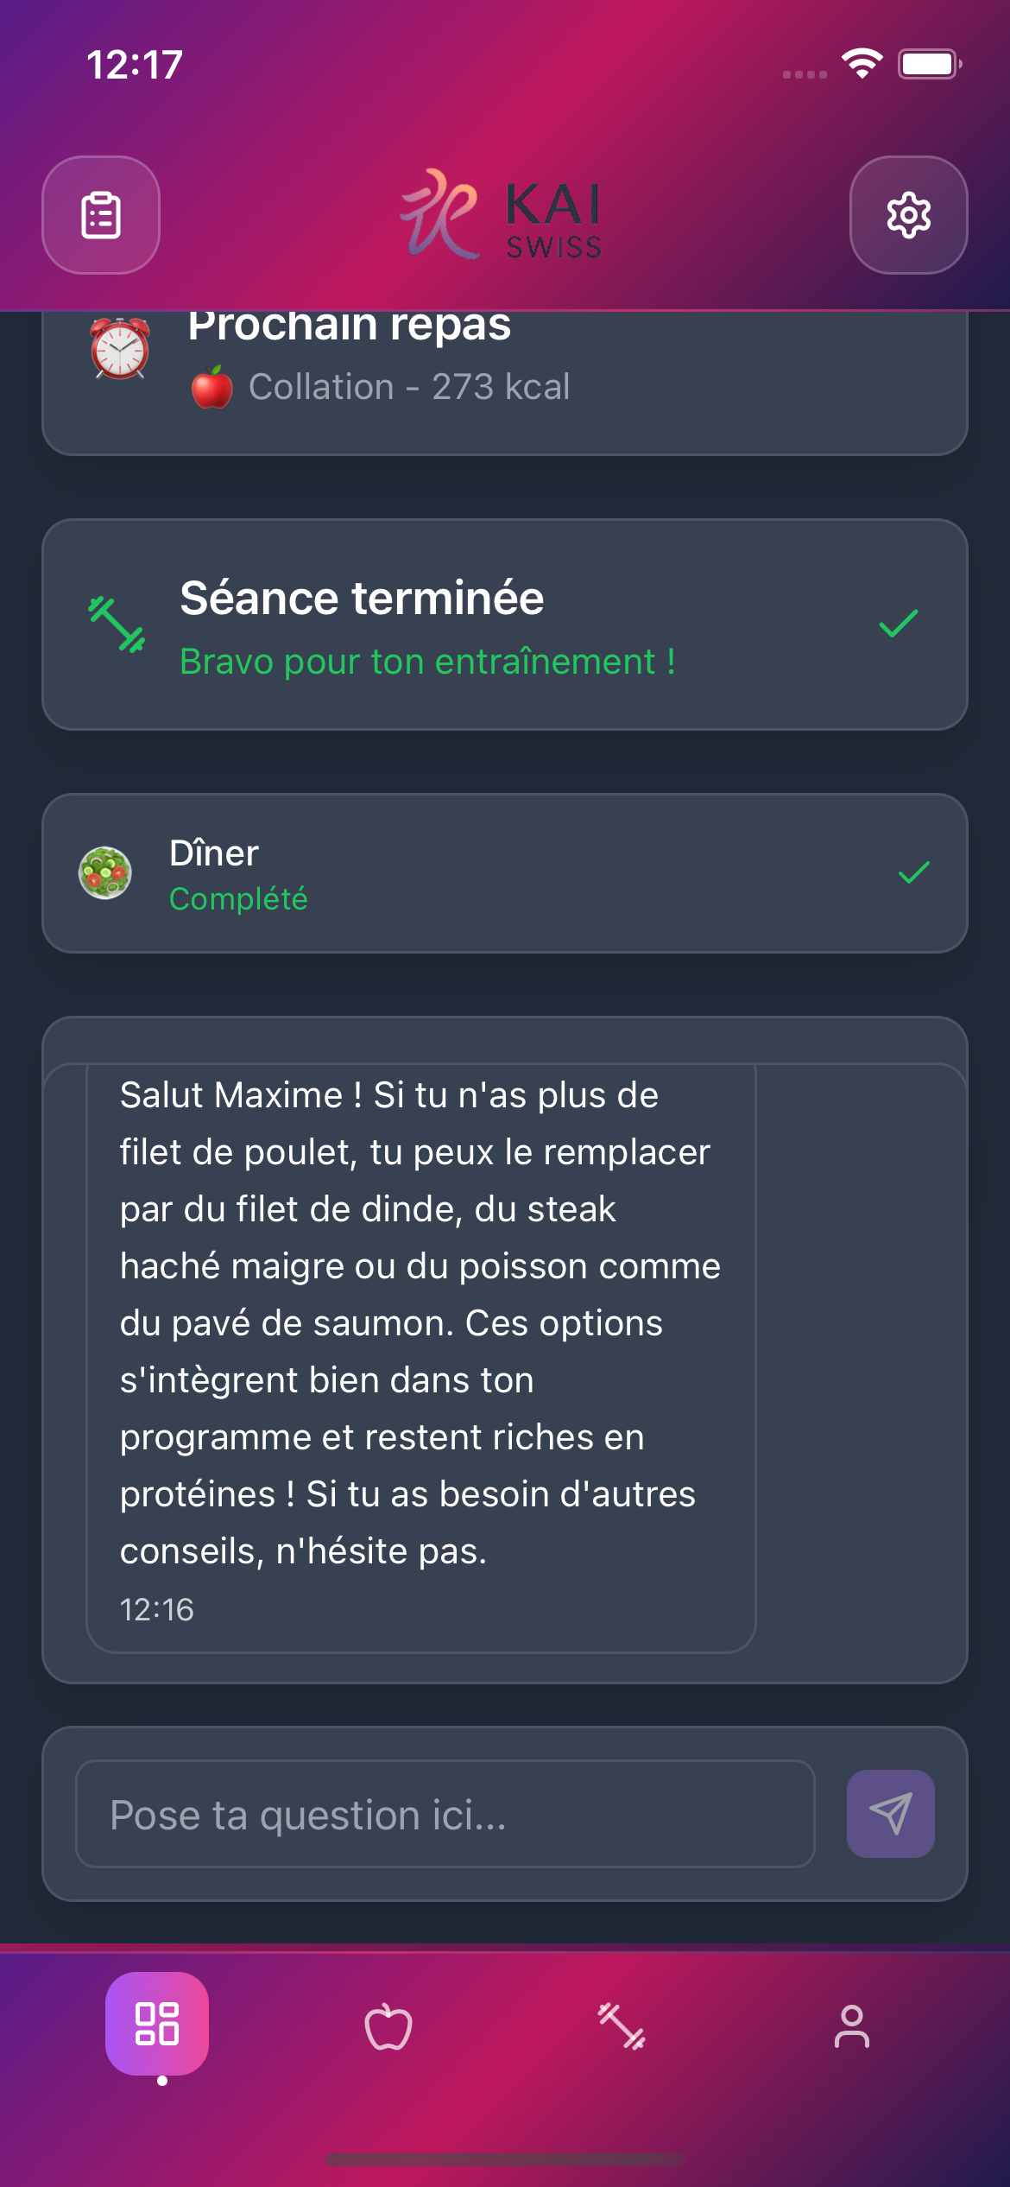The height and width of the screenshot is (2187, 1010).
Task: Open the Dîner Complété card
Action: [x=505, y=873]
